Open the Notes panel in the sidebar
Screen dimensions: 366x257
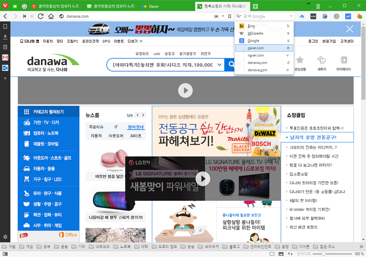(x=5, y=47)
